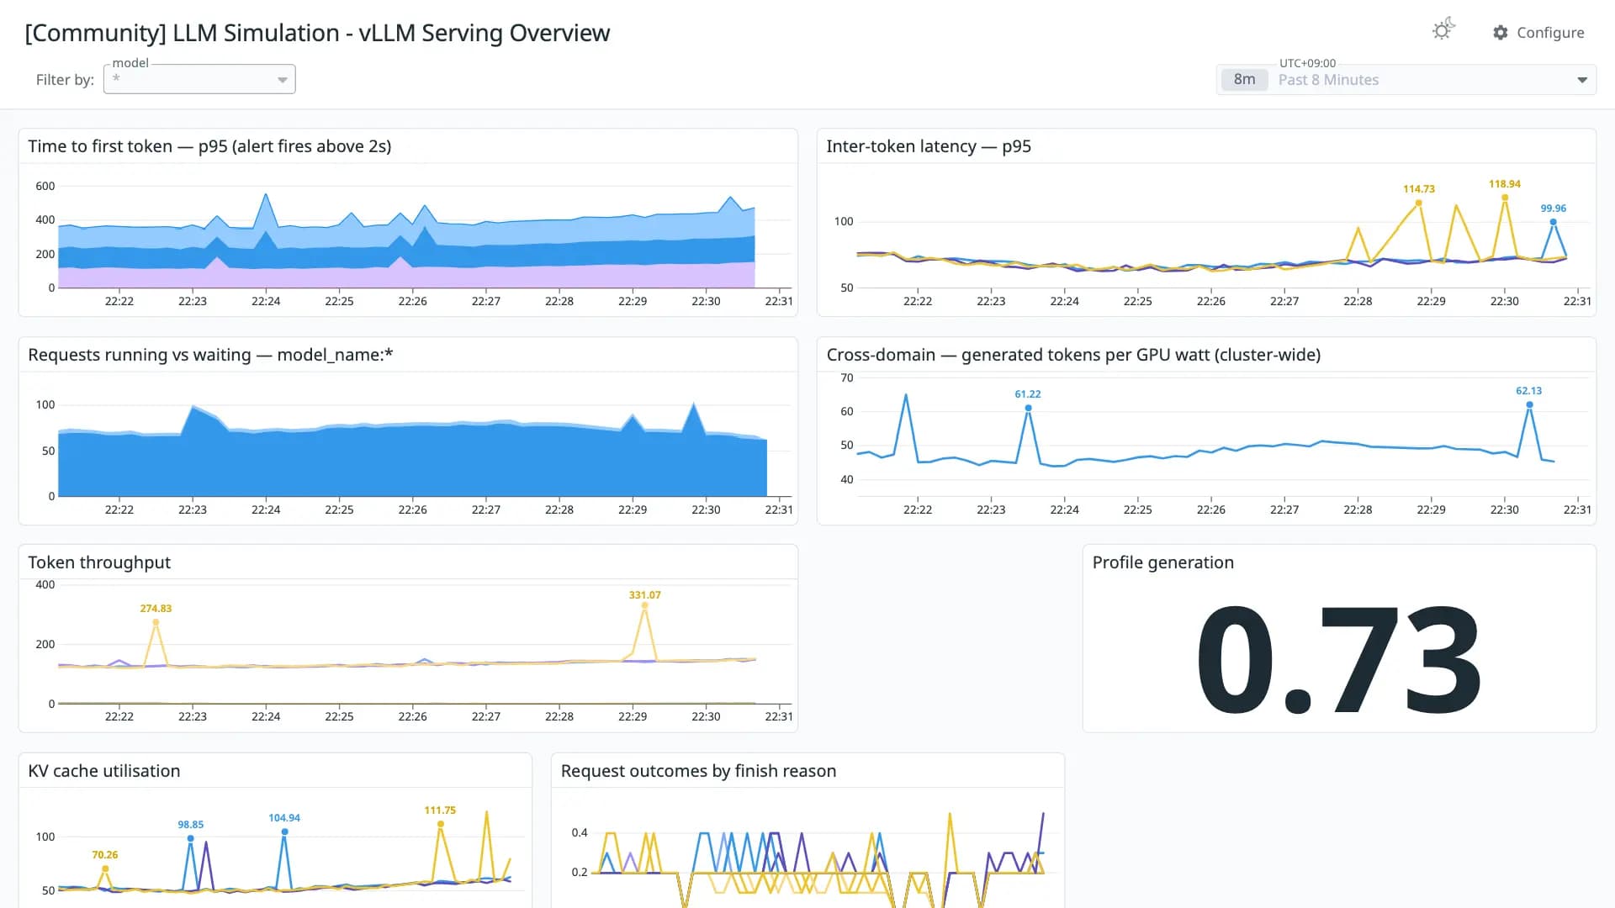
Task: Click the dashboard title vLLM Serving Overview
Action: pos(317,33)
